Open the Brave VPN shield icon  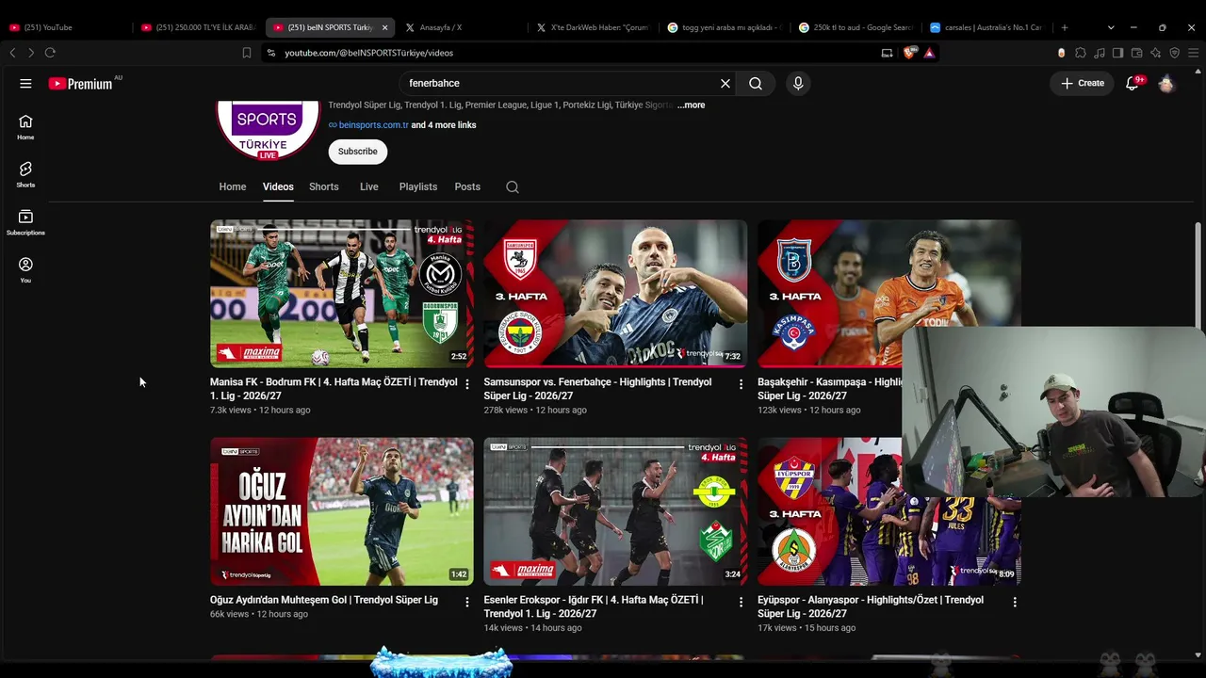click(1174, 53)
